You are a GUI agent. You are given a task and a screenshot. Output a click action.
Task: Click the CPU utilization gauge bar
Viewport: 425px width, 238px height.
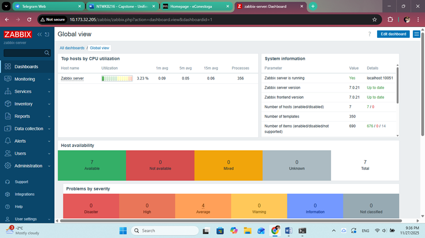click(x=117, y=78)
